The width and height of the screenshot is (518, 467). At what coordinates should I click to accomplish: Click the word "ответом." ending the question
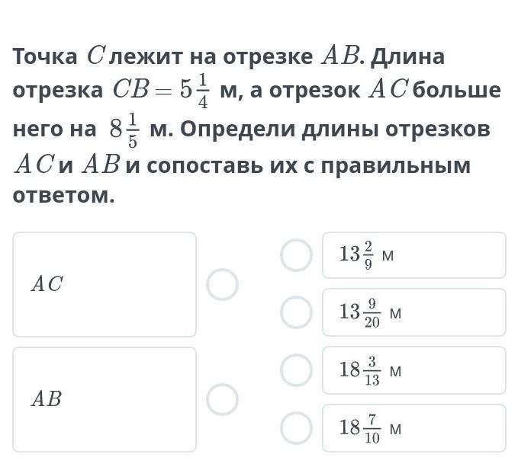click(x=63, y=196)
